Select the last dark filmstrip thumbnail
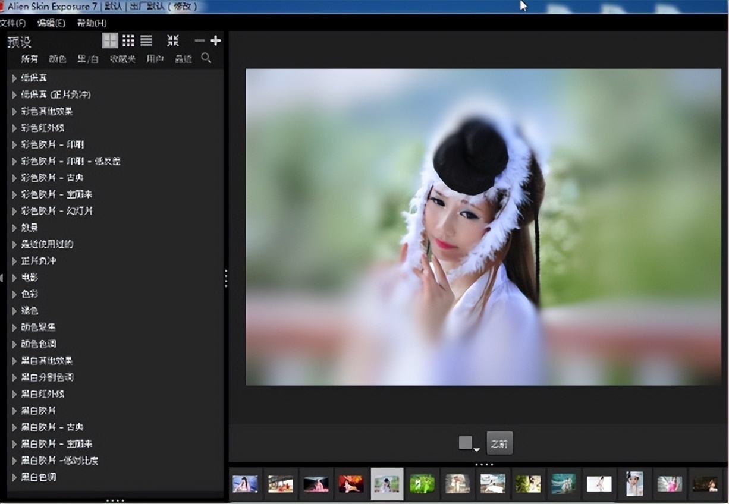This screenshot has height=504, width=729. point(705,484)
